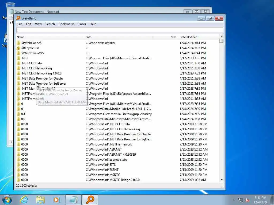274x205 pixels.
Task: Click the scroll up arrow of results list
Action: [221, 36]
